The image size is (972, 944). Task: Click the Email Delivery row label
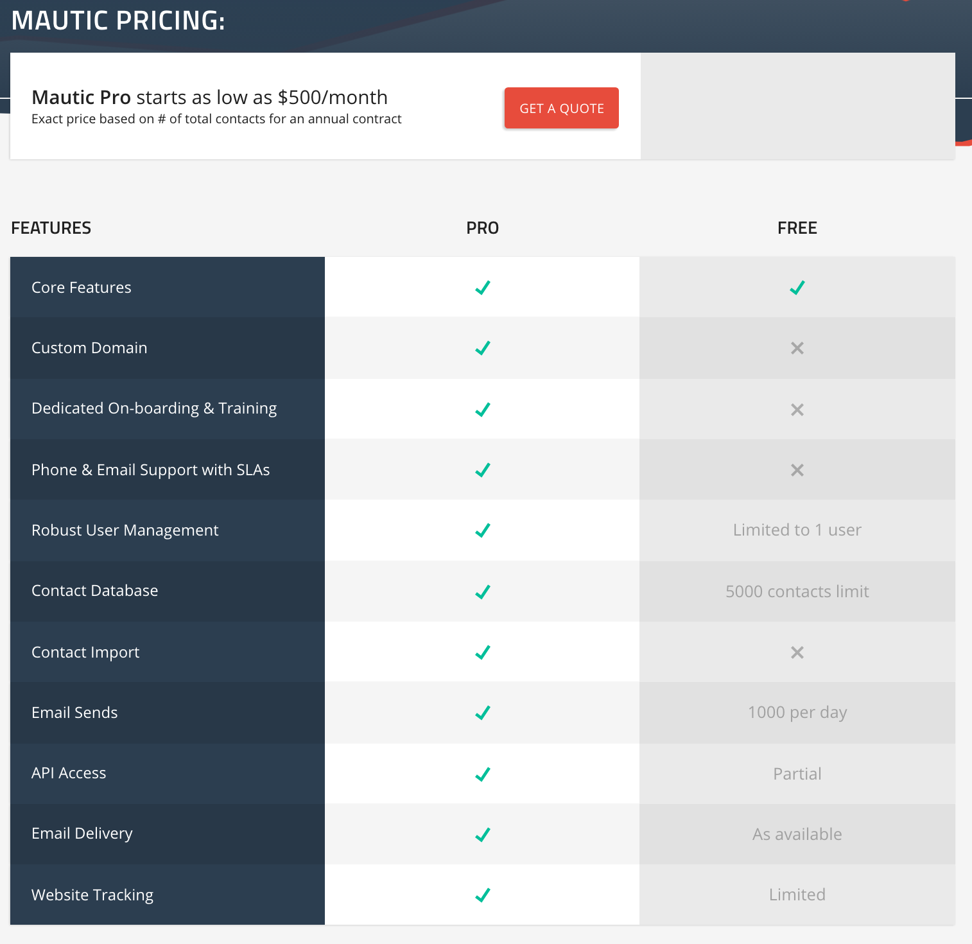(82, 834)
